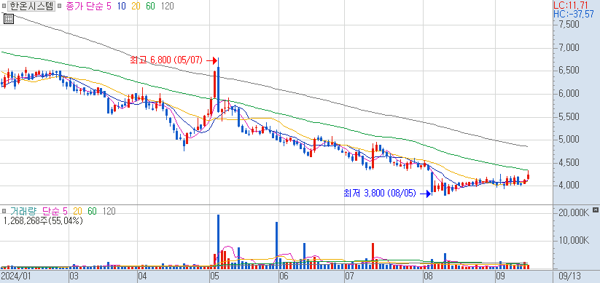Select the blue 10 price moving average label
Image resolution: width=600 pixels, height=283 pixels.
[122, 7]
